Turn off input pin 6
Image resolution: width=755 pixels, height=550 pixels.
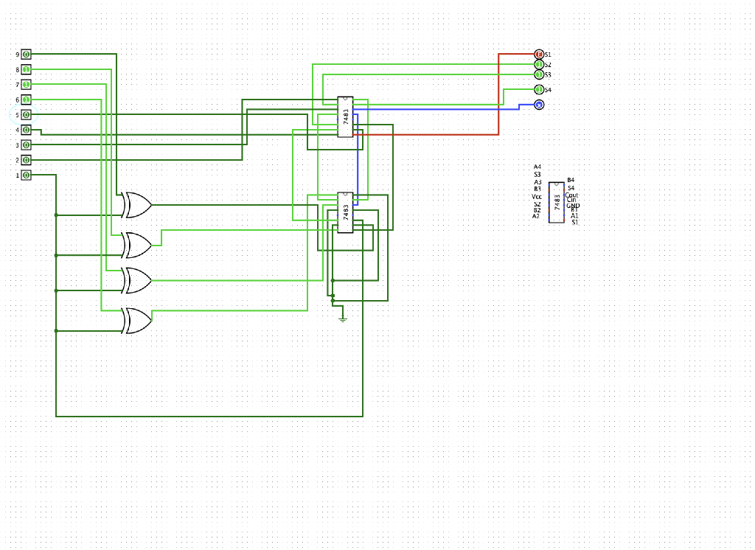[x=27, y=99]
